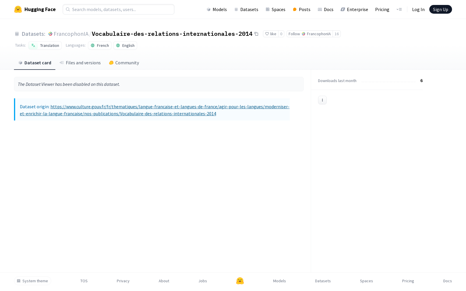Click the Datasets: breadcrumb label
The height and width of the screenshot is (291, 466).
pyautogui.click(x=33, y=34)
